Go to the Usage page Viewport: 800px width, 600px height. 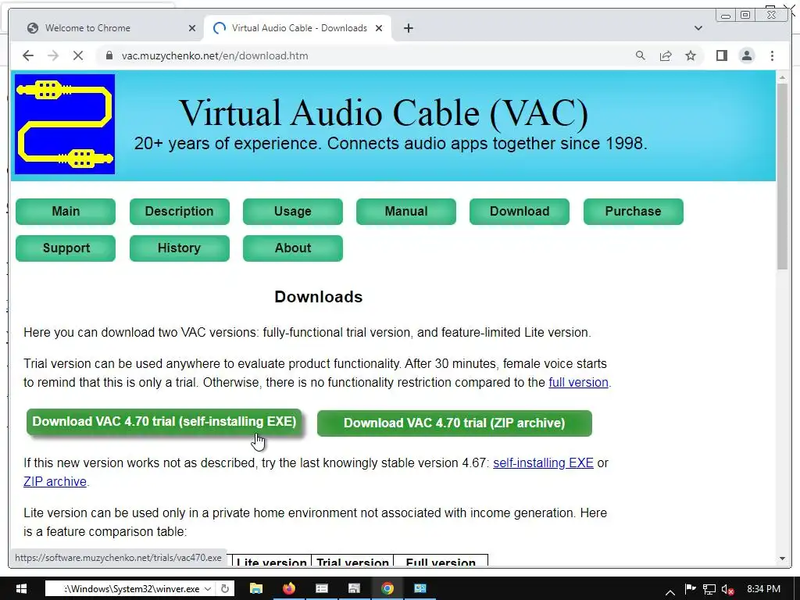(x=293, y=211)
